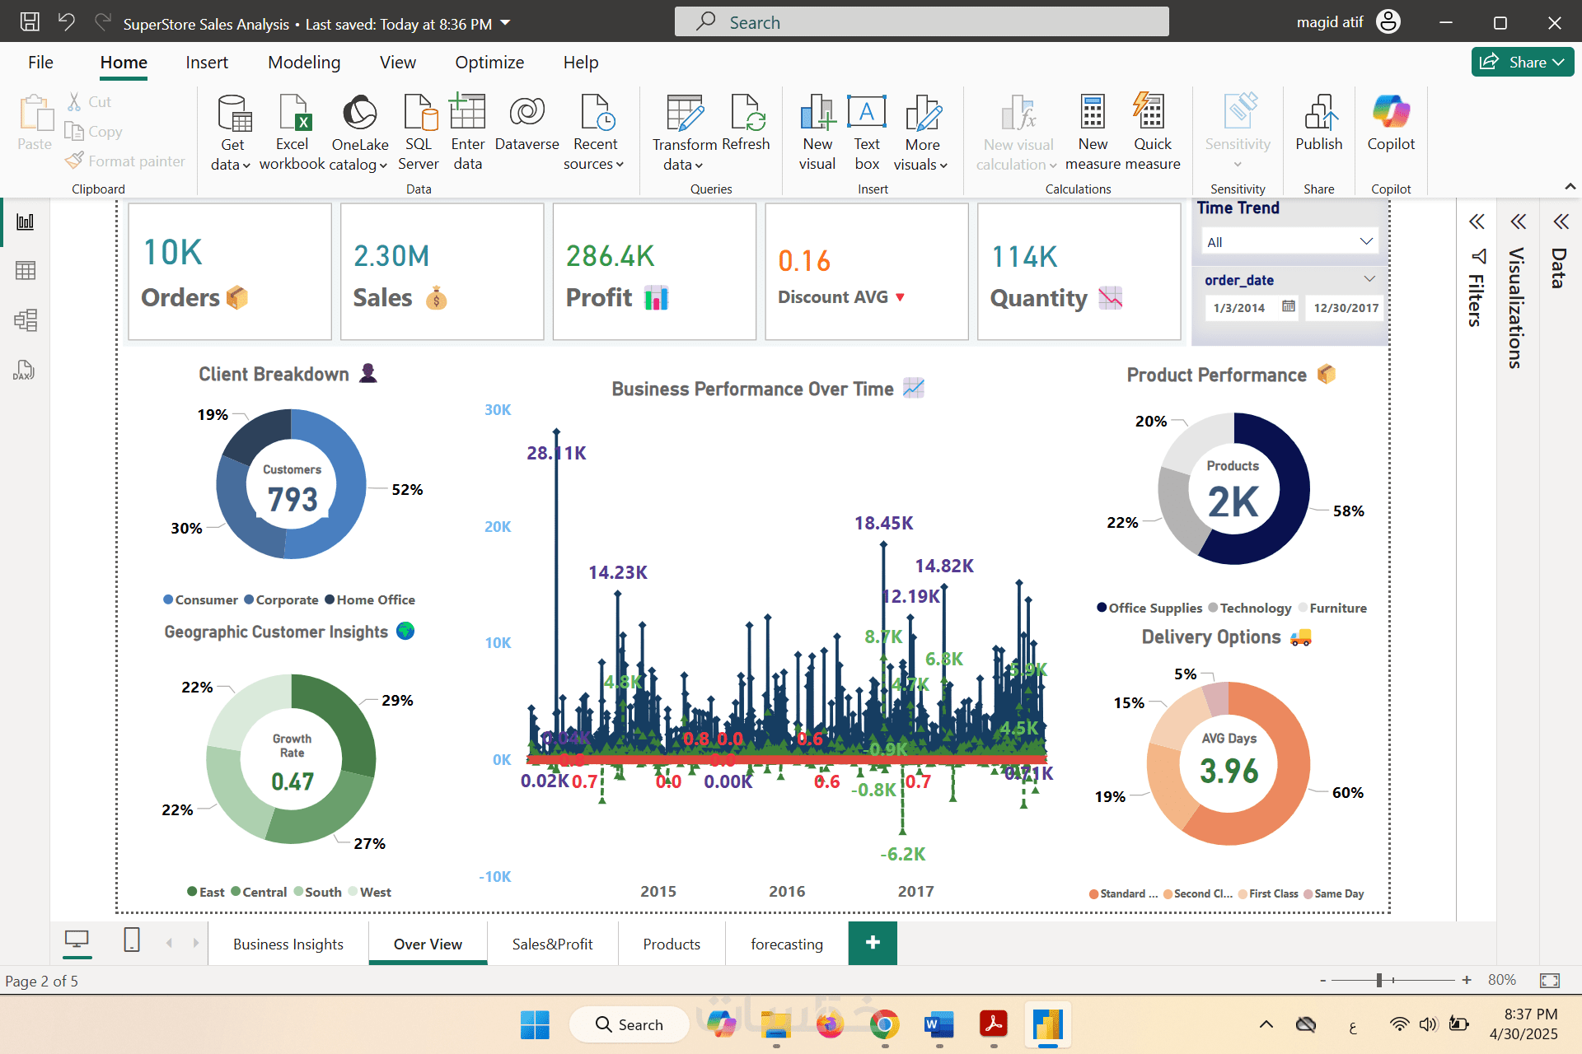This screenshot has height=1054, width=1582.
Task: Open the Time Trend All dropdown
Action: click(1289, 242)
